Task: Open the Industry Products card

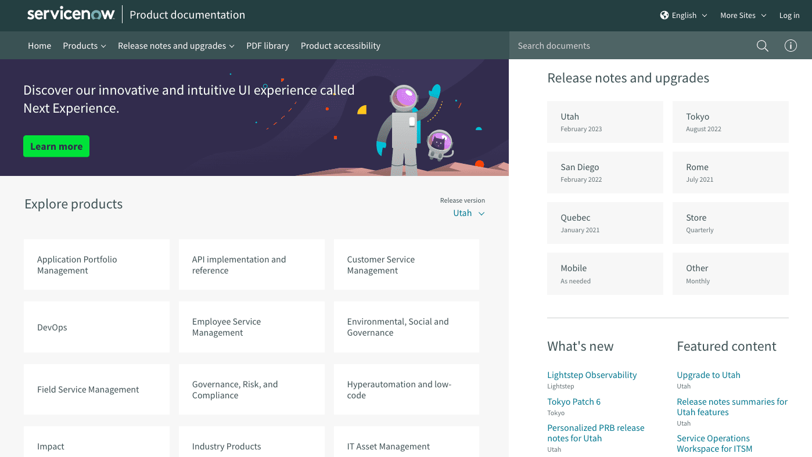Action: point(251,442)
